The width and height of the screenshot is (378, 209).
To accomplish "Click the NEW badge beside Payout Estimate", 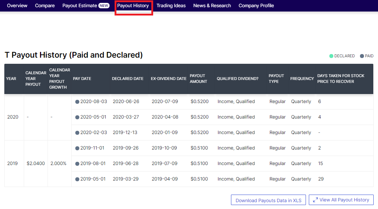I will (x=104, y=5).
